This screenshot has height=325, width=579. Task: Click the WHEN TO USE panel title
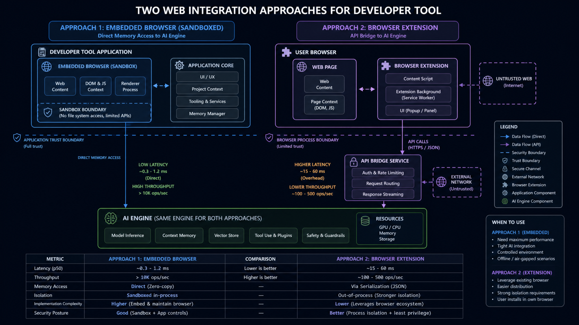tap(508, 222)
